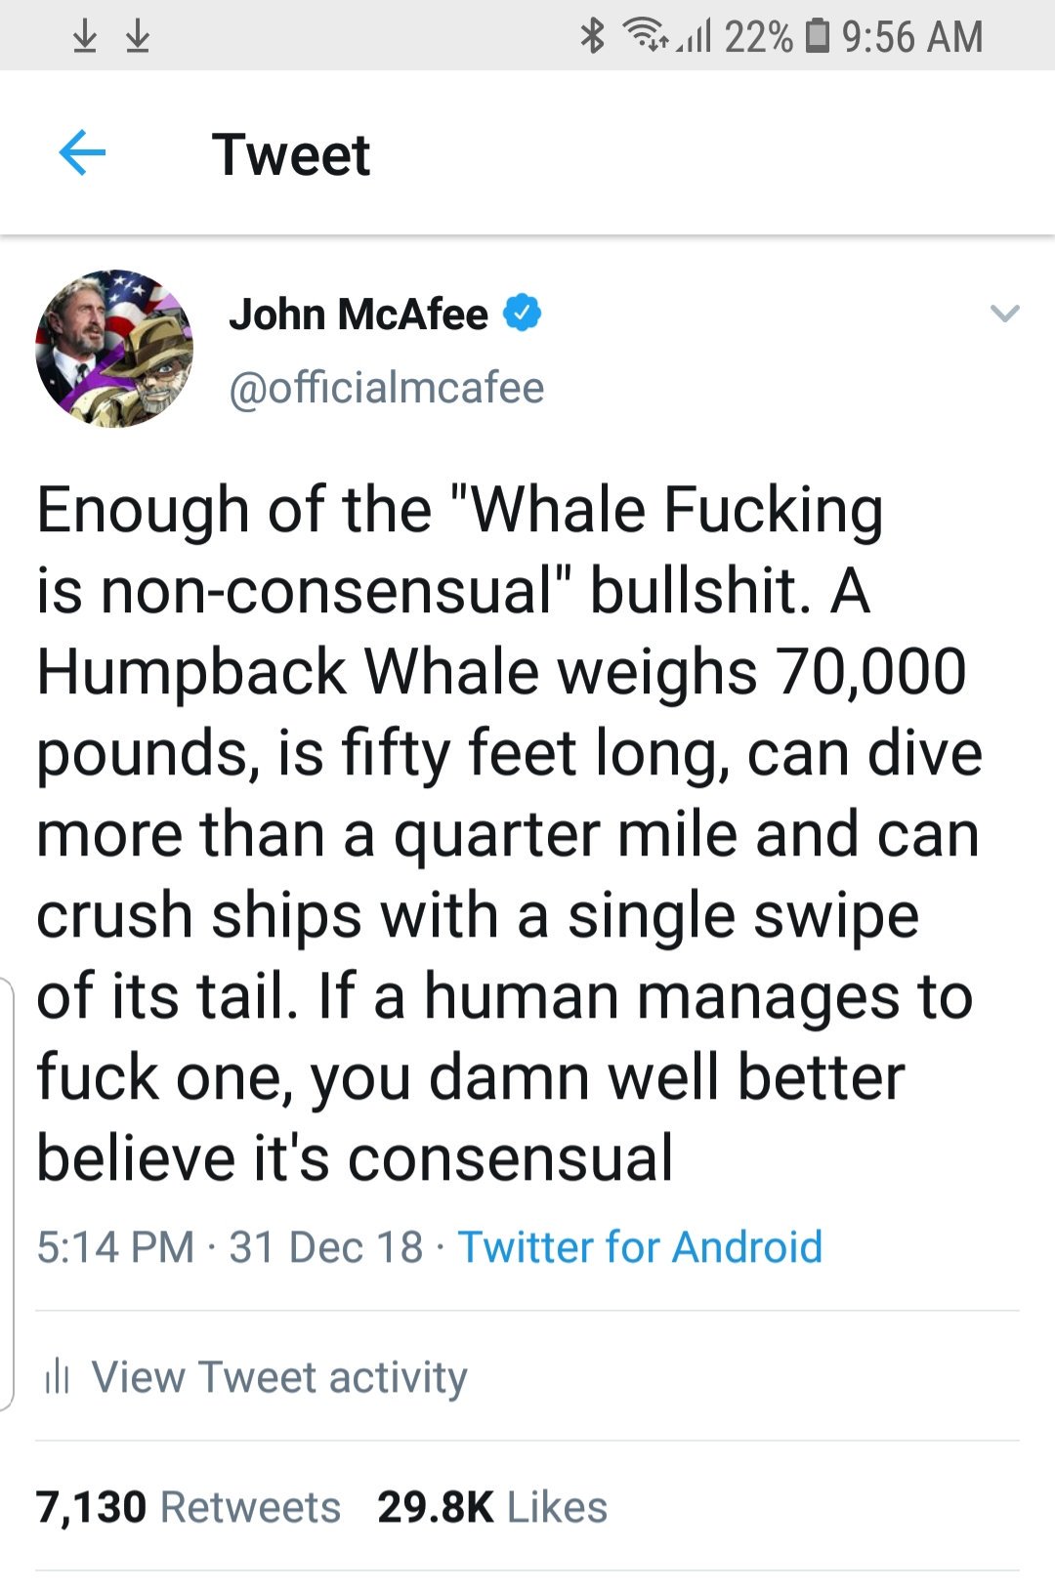
Task: Tap the 9:56 AM status bar clock
Action: point(912,37)
